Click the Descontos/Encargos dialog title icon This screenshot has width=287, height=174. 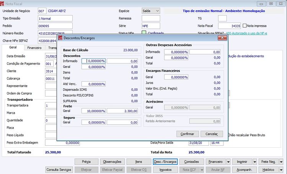coord(60,38)
